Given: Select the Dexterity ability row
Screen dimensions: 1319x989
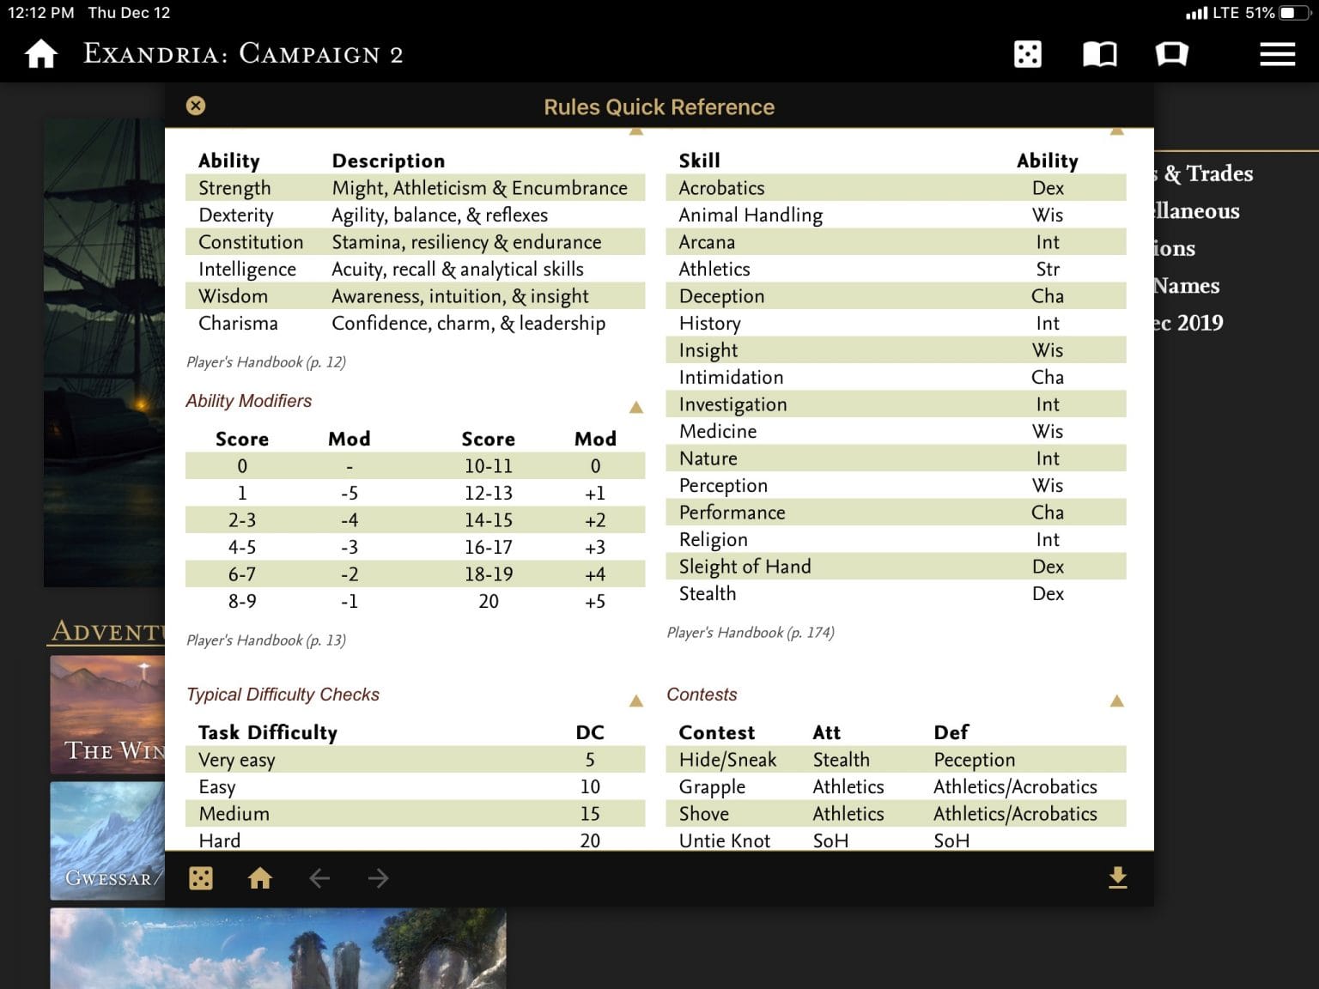Looking at the screenshot, I should coord(415,215).
